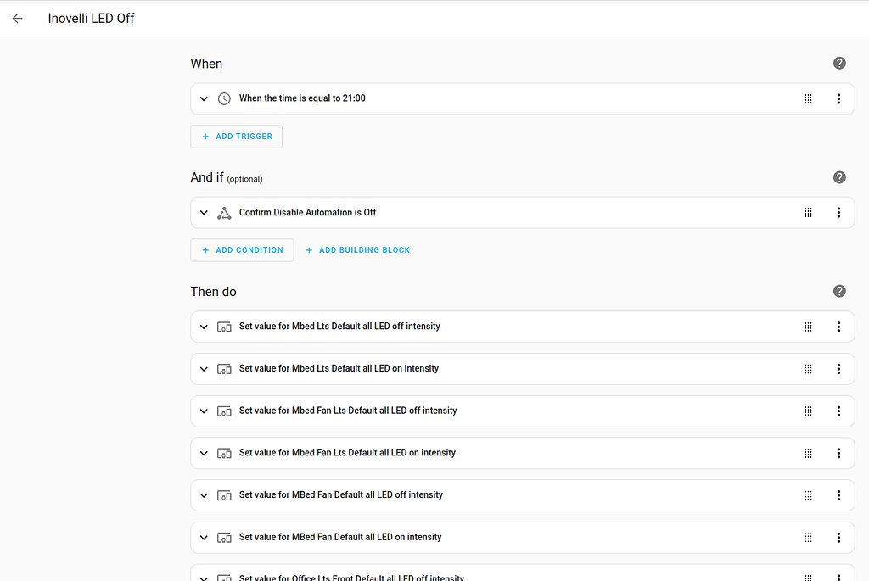Click the Add Condition button
Image resolution: width=869 pixels, height=581 pixels.
click(242, 250)
